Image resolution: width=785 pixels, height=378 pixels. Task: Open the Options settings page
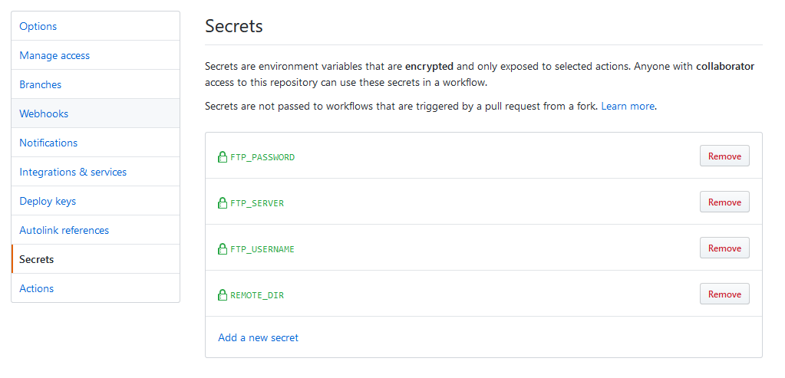pos(95,26)
